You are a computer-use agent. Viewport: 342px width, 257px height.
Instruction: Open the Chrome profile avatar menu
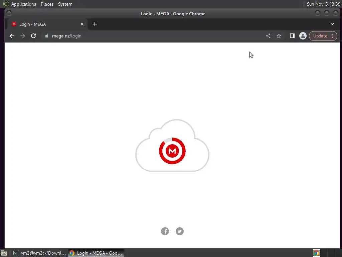(303, 36)
